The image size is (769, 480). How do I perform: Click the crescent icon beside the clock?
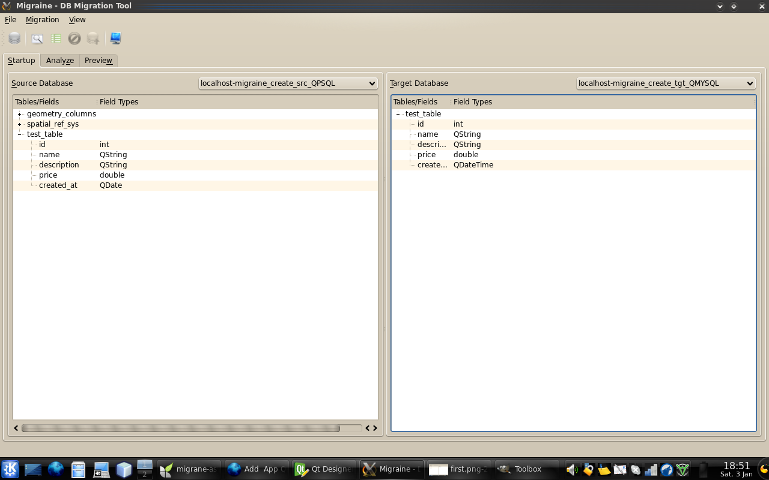pyautogui.click(x=764, y=469)
